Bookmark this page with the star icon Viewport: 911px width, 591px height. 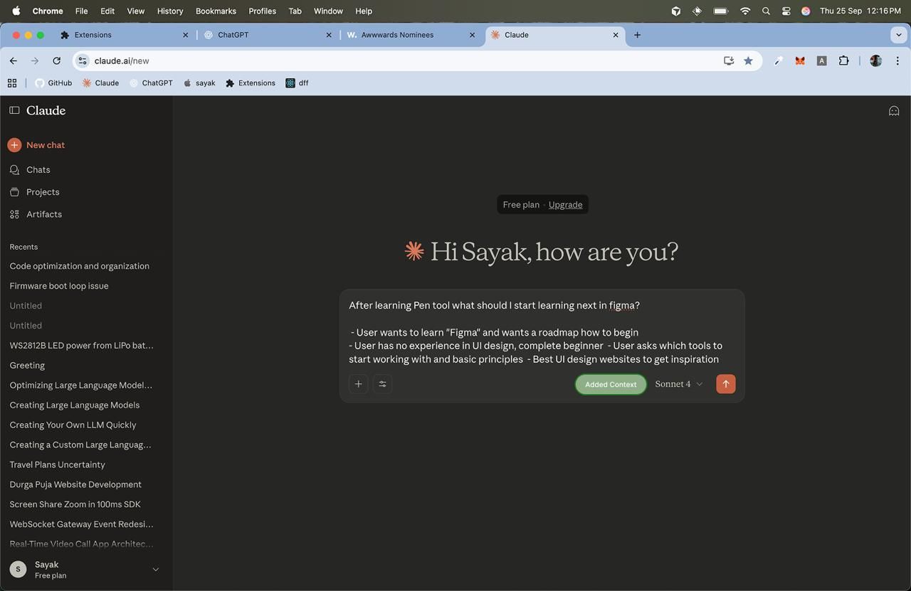748,61
